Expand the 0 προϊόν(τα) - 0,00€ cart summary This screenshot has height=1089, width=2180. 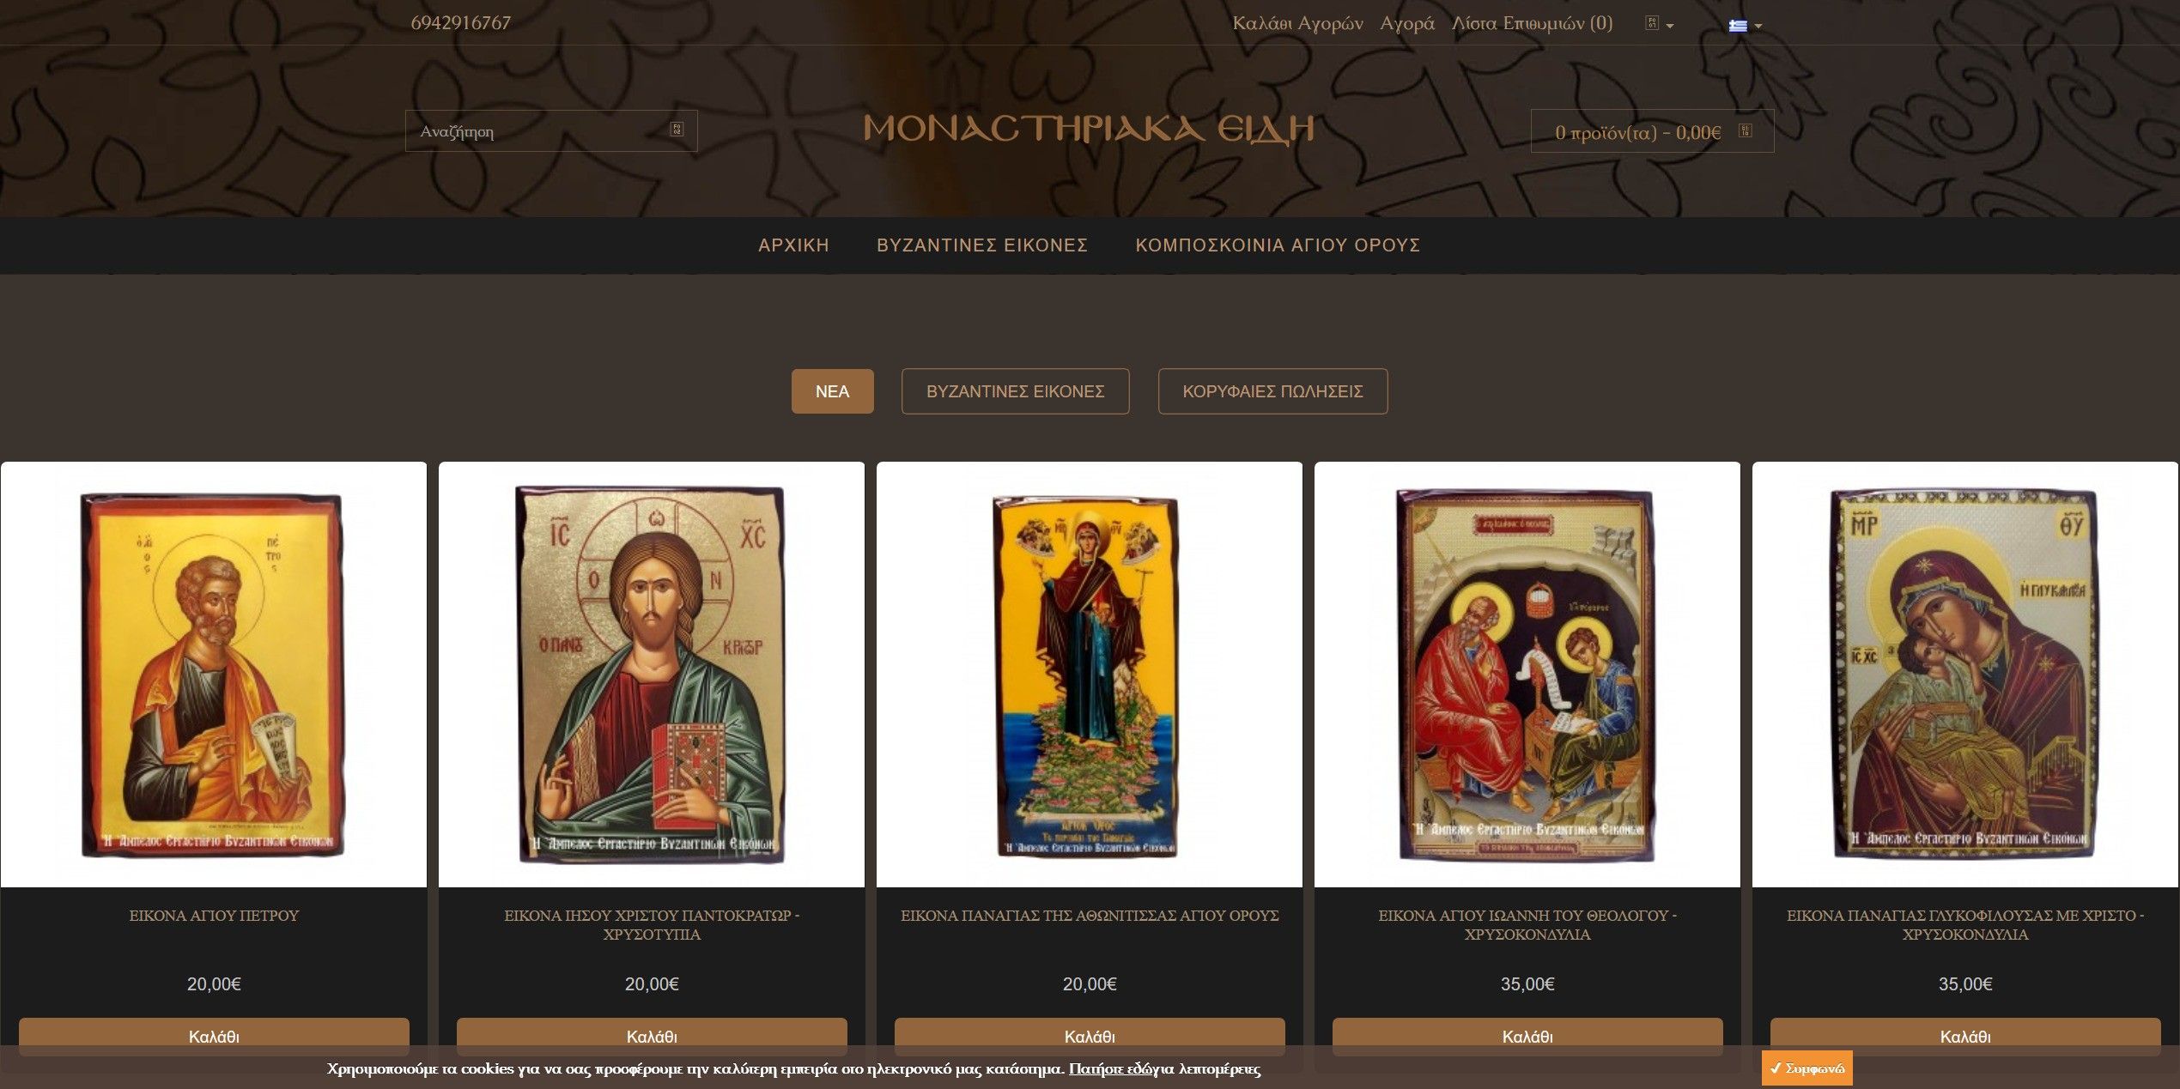(1652, 131)
